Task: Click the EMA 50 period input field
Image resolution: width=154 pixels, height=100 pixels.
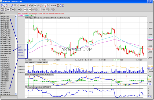Action: coord(27,9)
